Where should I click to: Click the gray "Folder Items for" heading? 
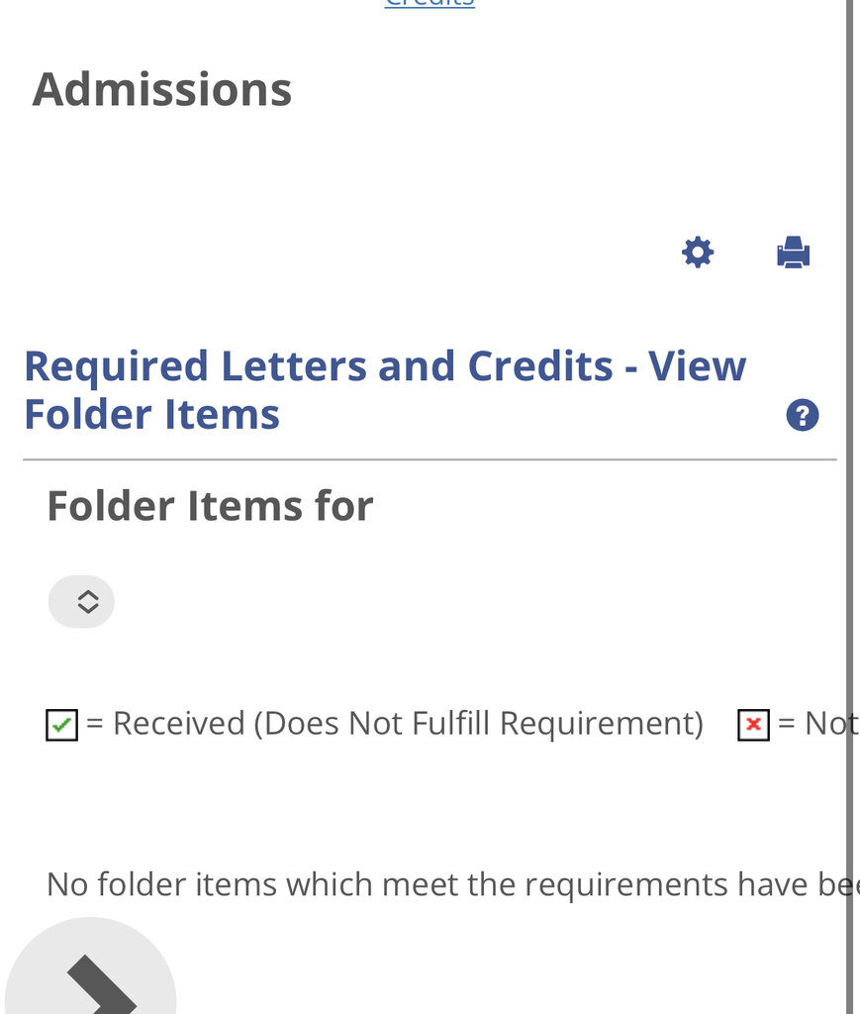pyautogui.click(x=210, y=506)
